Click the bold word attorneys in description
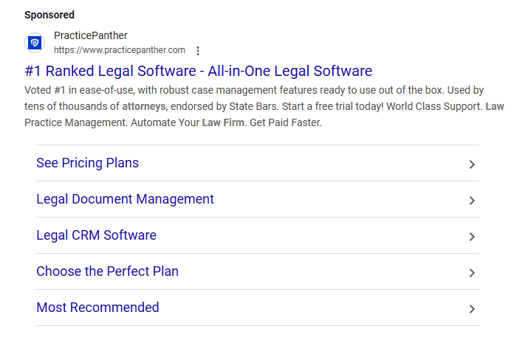 143,106
